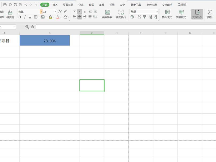The image size is (216, 162).
Task: Open the font name dropdown
Action: tap(41, 11)
